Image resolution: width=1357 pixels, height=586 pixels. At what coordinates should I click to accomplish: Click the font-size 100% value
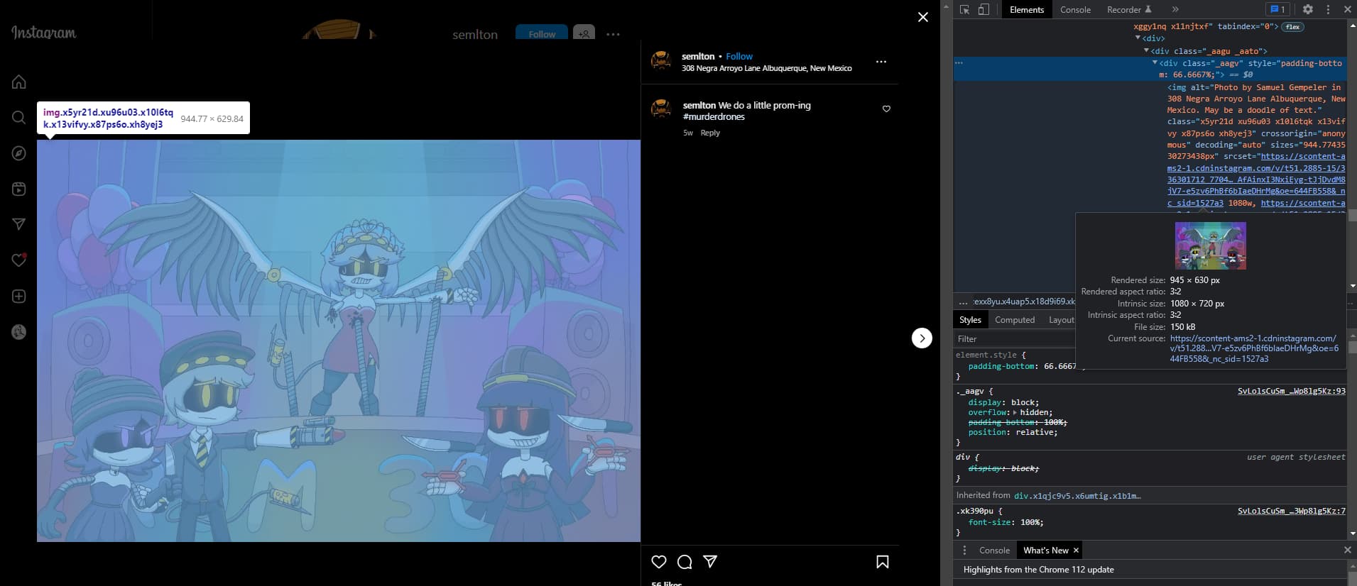(x=1030, y=522)
